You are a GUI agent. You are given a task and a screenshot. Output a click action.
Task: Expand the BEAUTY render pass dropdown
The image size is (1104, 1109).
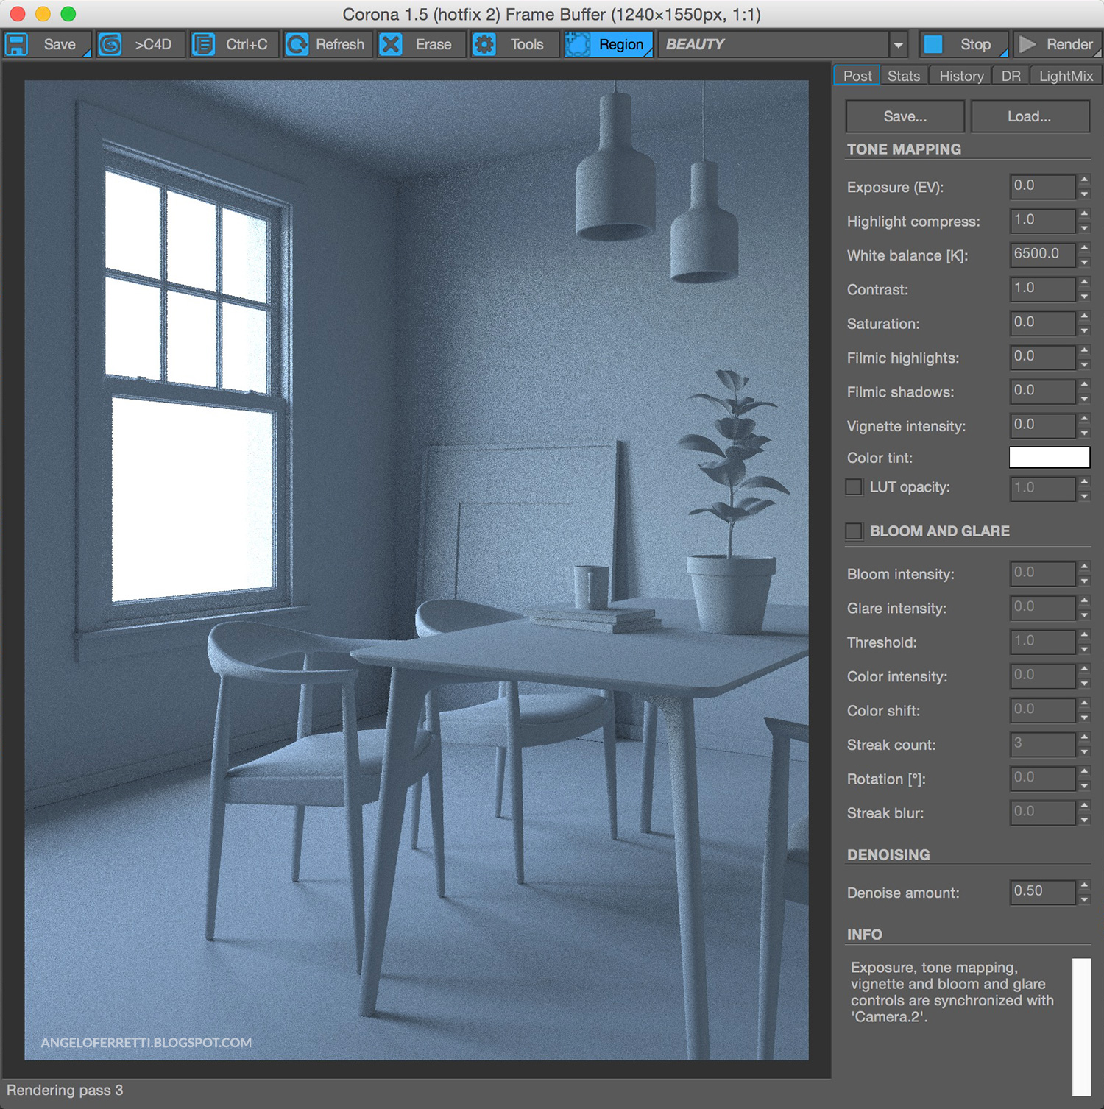pos(898,45)
